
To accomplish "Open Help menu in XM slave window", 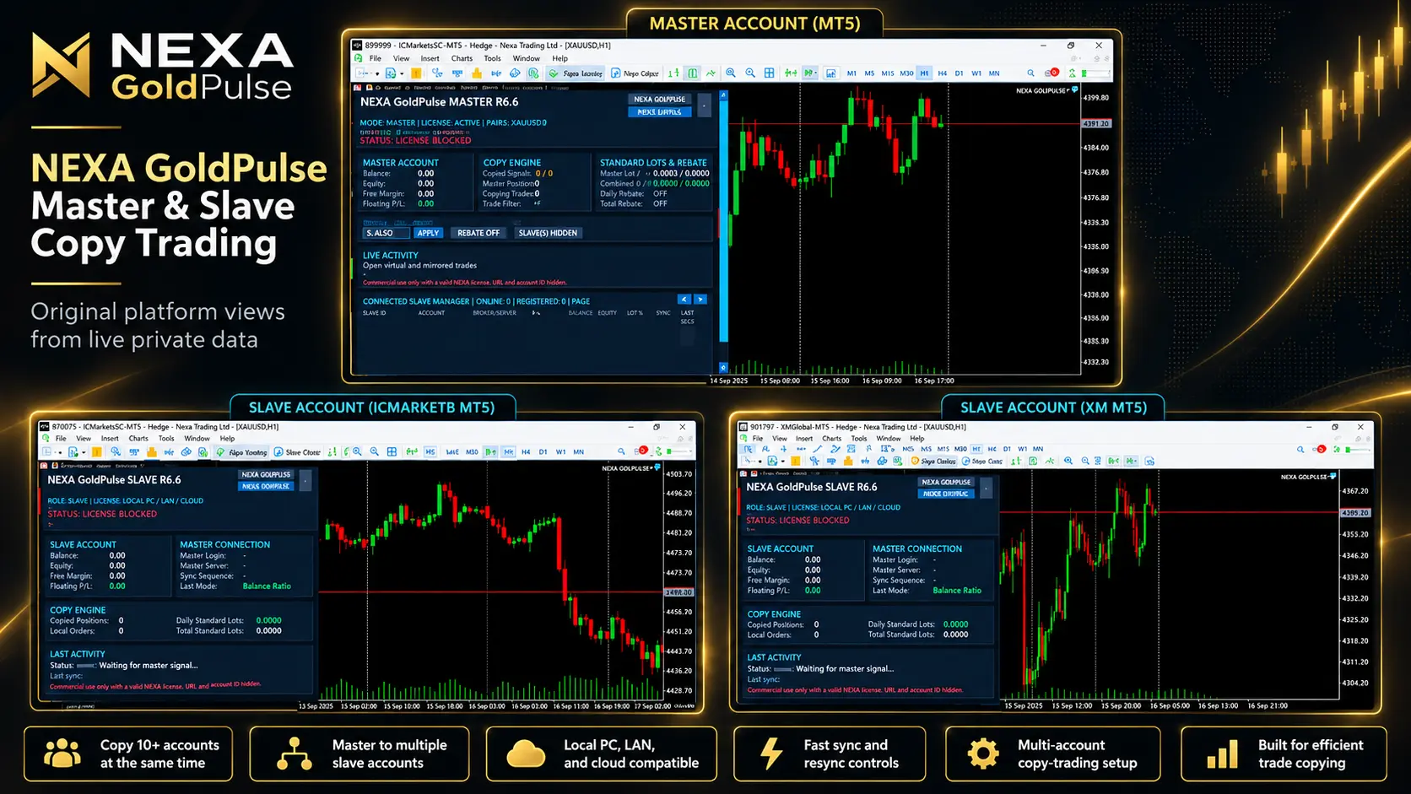I will coord(917,438).
